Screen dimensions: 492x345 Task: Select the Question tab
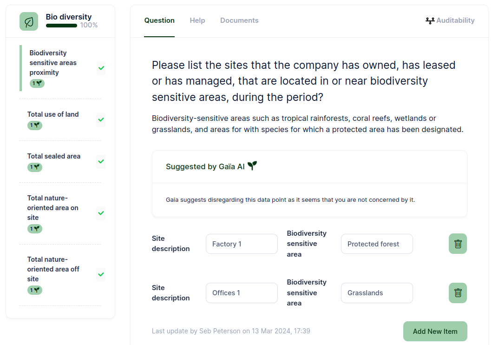tap(159, 20)
